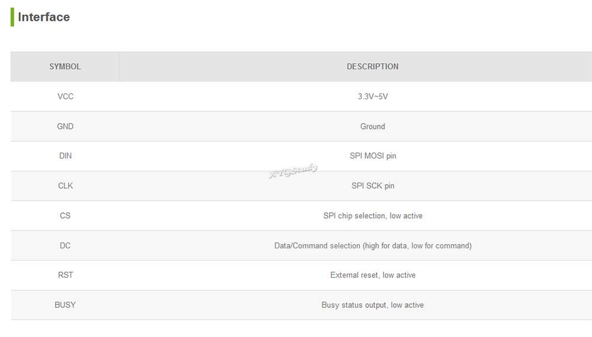Viewport: 592px width, 337px height.
Task: Click the Interface section heading
Action: pos(44,17)
